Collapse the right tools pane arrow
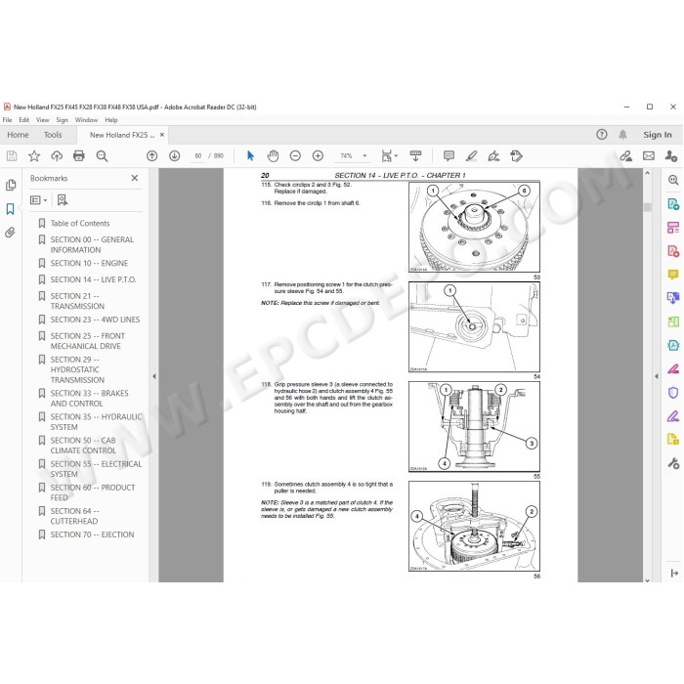The width and height of the screenshot is (684, 684). pos(657,375)
